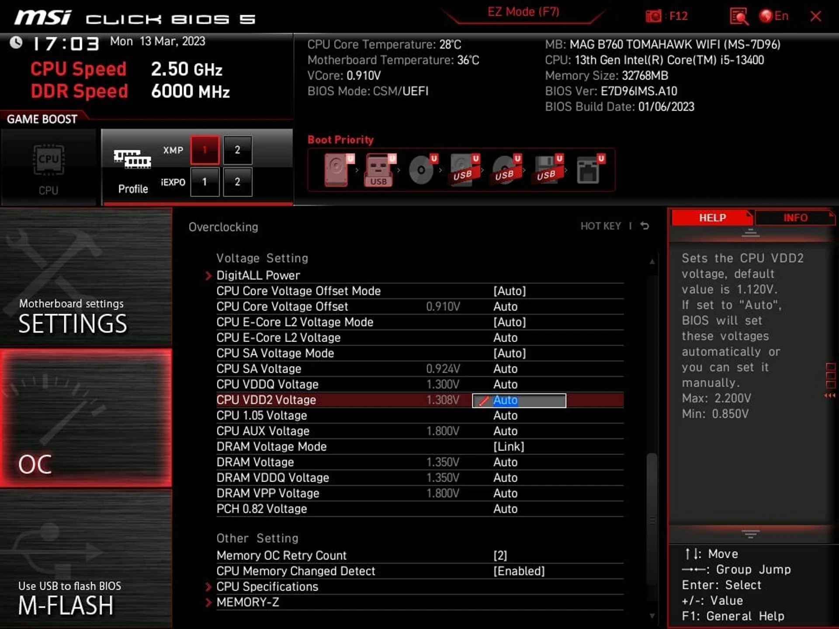The image size is (839, 629).
Task: Open CPU Core Voltage Offset Mode [Auto] options
Action: click(510, 291)
